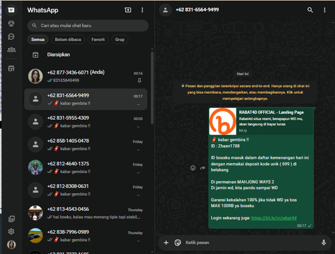This screenshot has height=254, width=335.
Task: Open the Status icon in sidebar
Action: [x=11, y=23]
